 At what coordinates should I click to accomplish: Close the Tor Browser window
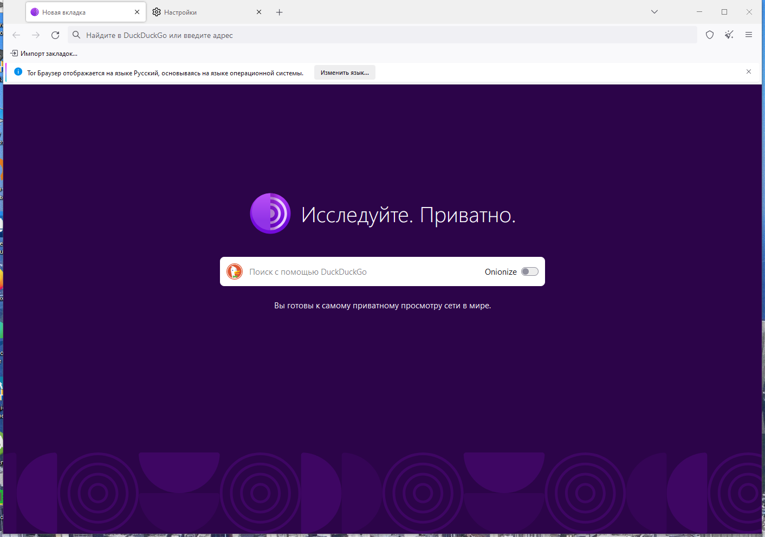(x=749, y=12)
